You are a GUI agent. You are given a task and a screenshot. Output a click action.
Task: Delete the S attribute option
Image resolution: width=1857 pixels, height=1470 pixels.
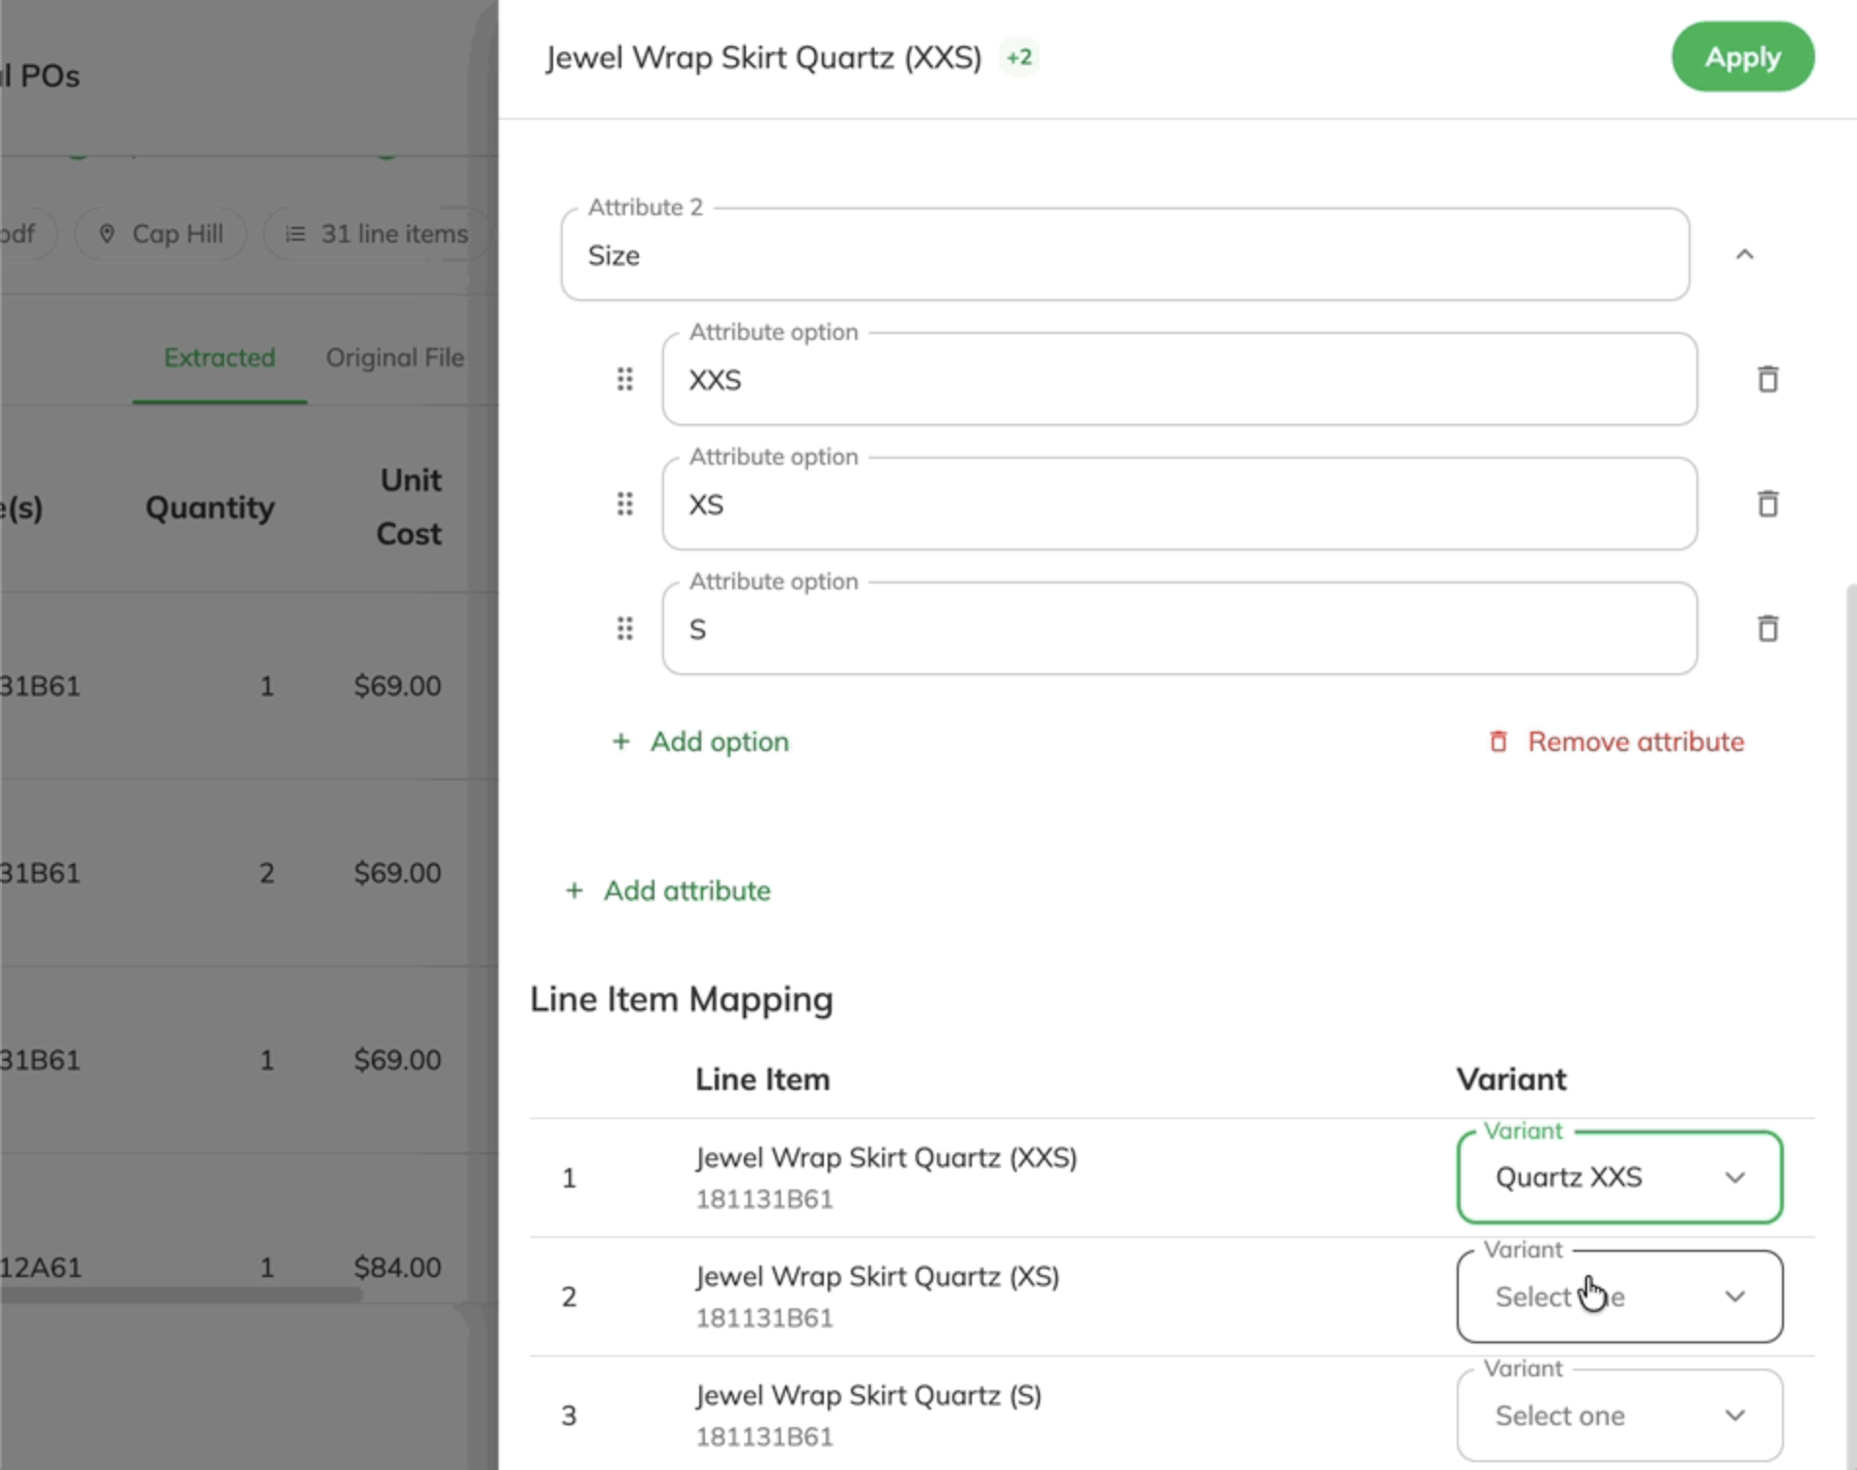(1767, 628)
